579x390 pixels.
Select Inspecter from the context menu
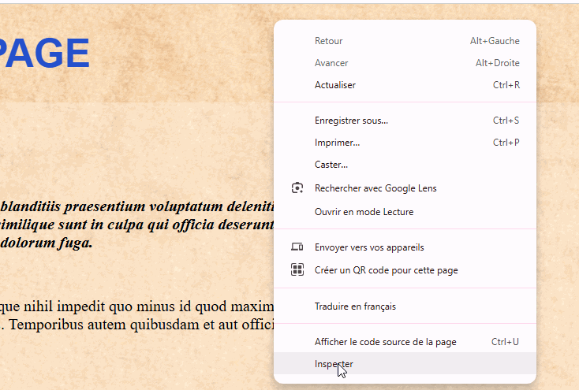click(334, 364)
